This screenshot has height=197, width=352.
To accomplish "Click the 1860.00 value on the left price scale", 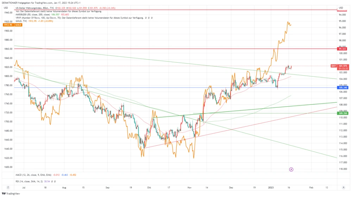I will [8, 49].
